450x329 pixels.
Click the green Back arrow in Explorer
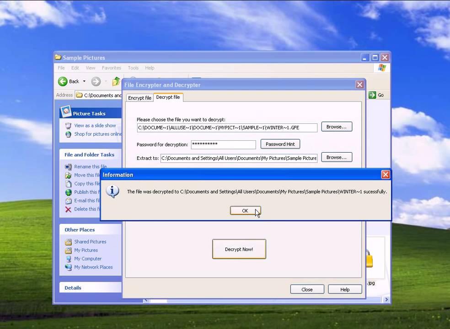pyautogui.click(x=63, y=81)
